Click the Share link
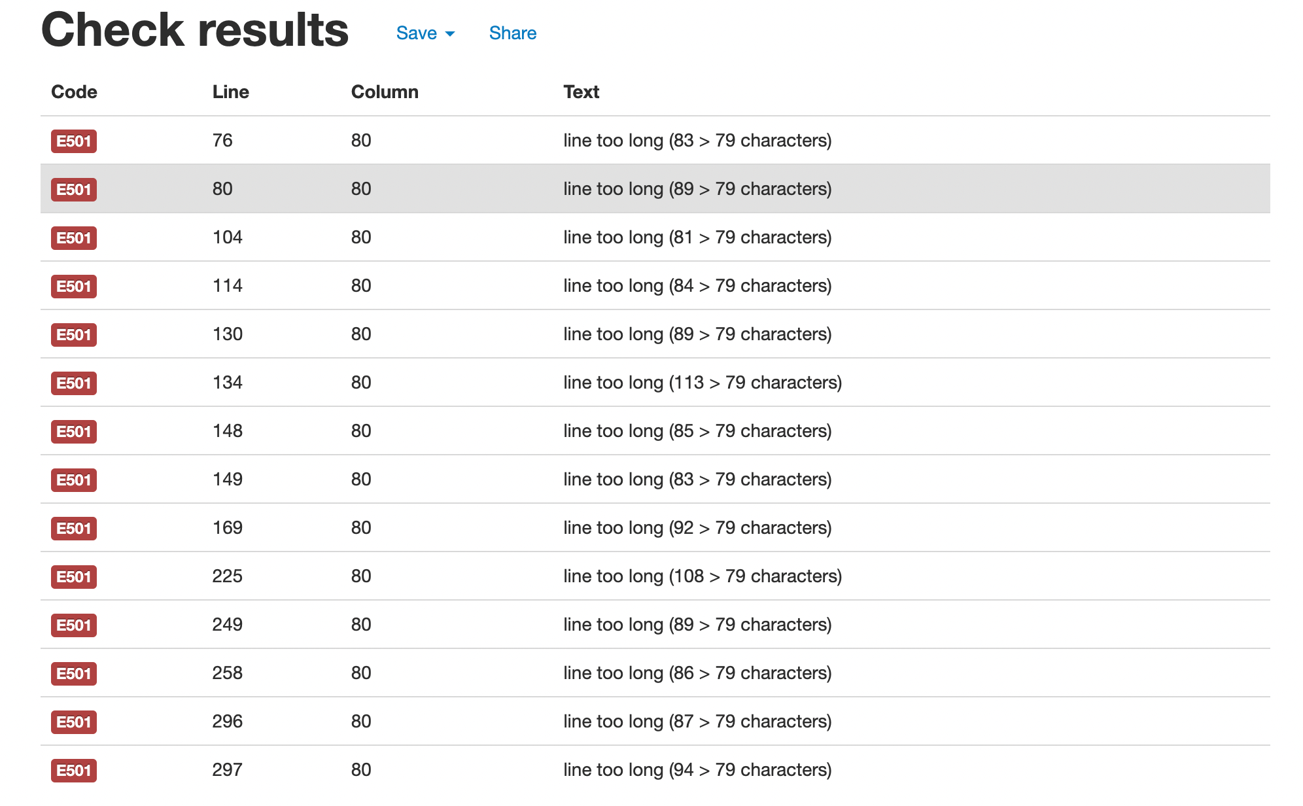Image resolution: width=1303 pixels, height=806 pixels. [x=512, y=33]
